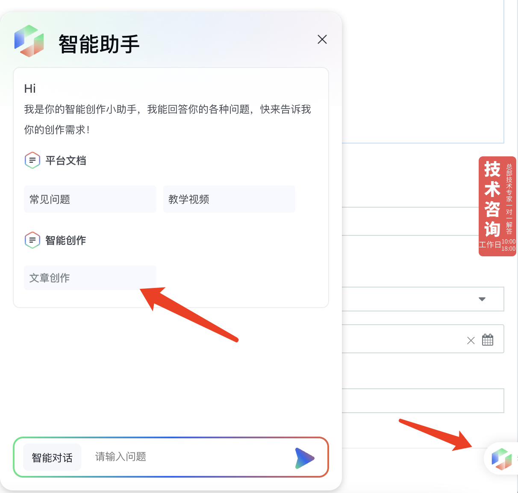The width and height of the screenshot is (518, 493).
Task: Open the calendar date picker icon
Action: pyautogui.click(x=488, y=340)
